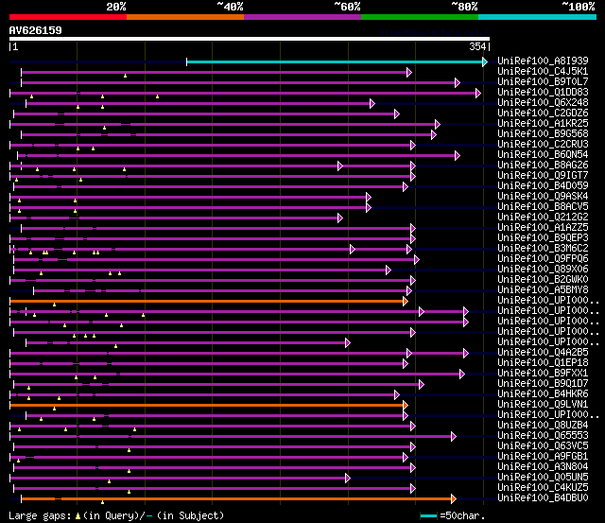The width and height of the screenshot is (605, 523).
Task: Open the UniRef100_Q1DD83 hit label
Action: coord(543,93)
